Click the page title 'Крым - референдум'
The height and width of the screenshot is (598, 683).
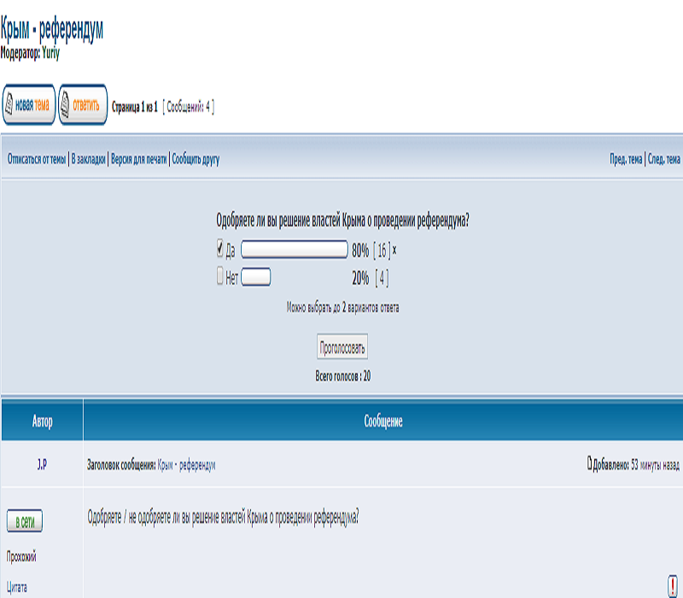(x=53, y=31)
